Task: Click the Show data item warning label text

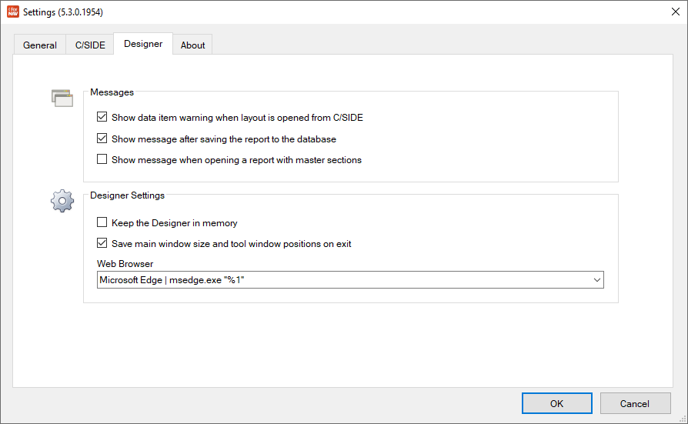Action: 237,118
